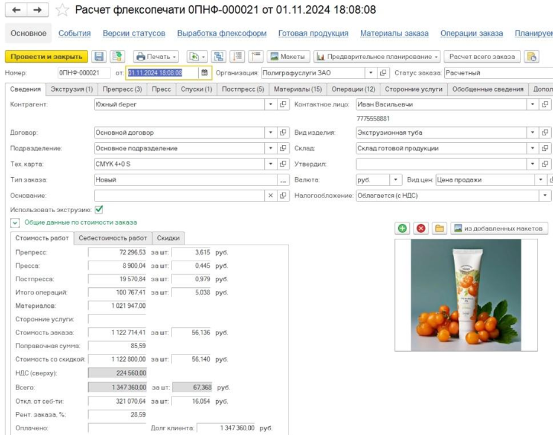Open the Себестоимость работ tab

pyautogui.click(x=113, y=238)
